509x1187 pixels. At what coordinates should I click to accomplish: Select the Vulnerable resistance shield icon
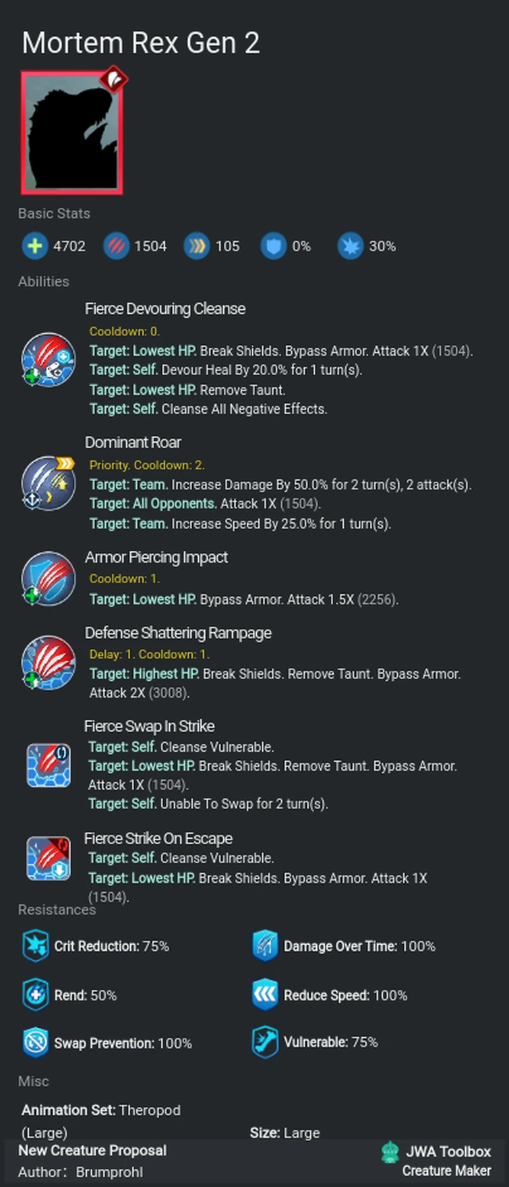[x=266, y=1042]
